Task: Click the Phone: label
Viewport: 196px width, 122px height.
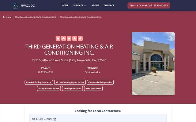Action: (x=45, y=68)
